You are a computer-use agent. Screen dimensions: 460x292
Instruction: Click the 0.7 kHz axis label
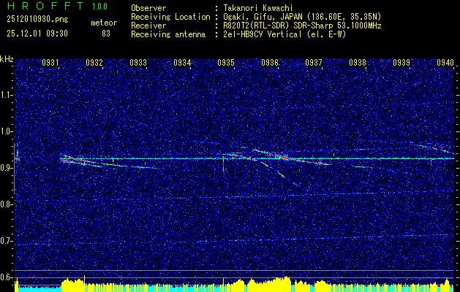click(x=7, y=241)
